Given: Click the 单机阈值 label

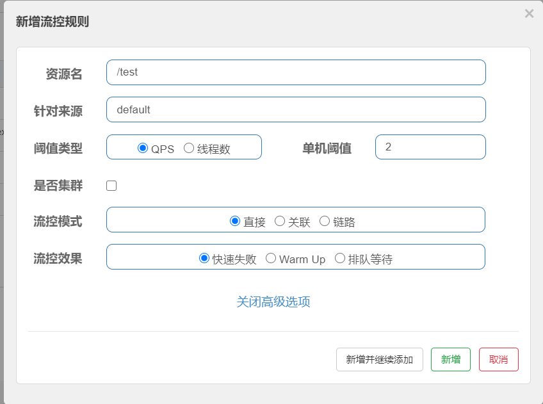Looking at the screenshot, I should (x=327, y=148).
